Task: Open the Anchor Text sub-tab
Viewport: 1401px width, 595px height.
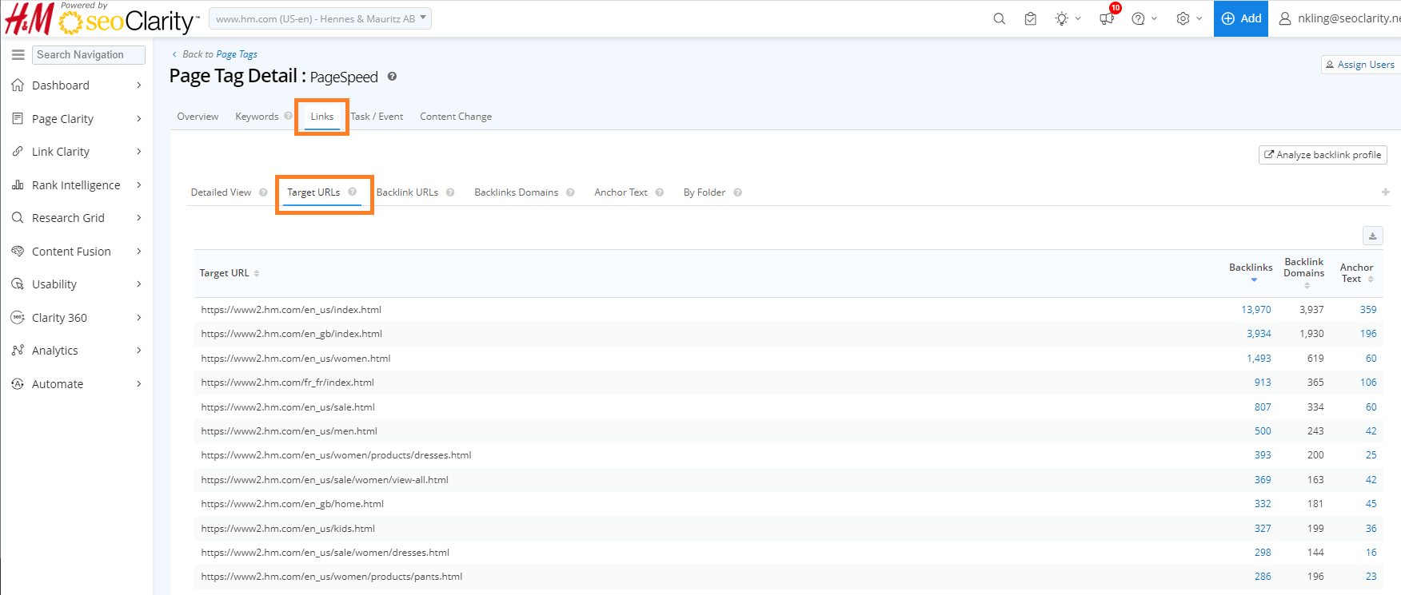Action: [621, 192]
